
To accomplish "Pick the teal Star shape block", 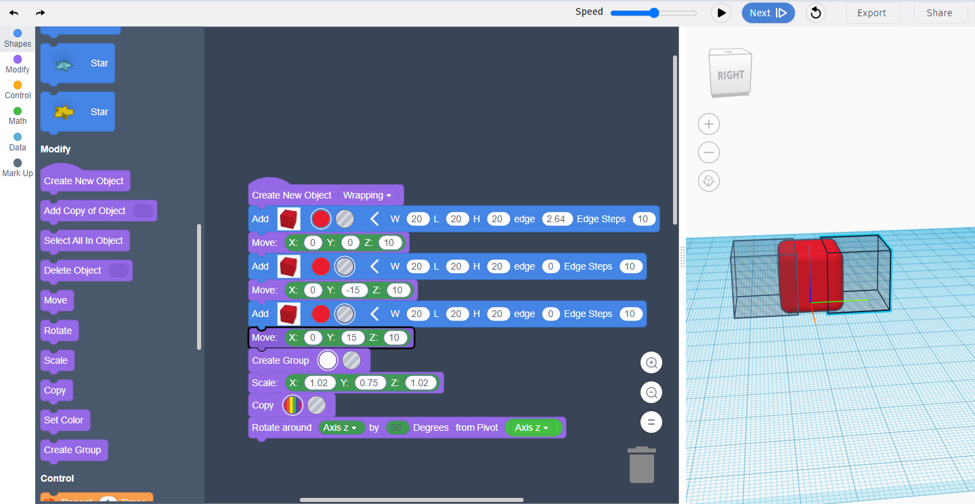I will click(x=78, y=64).
